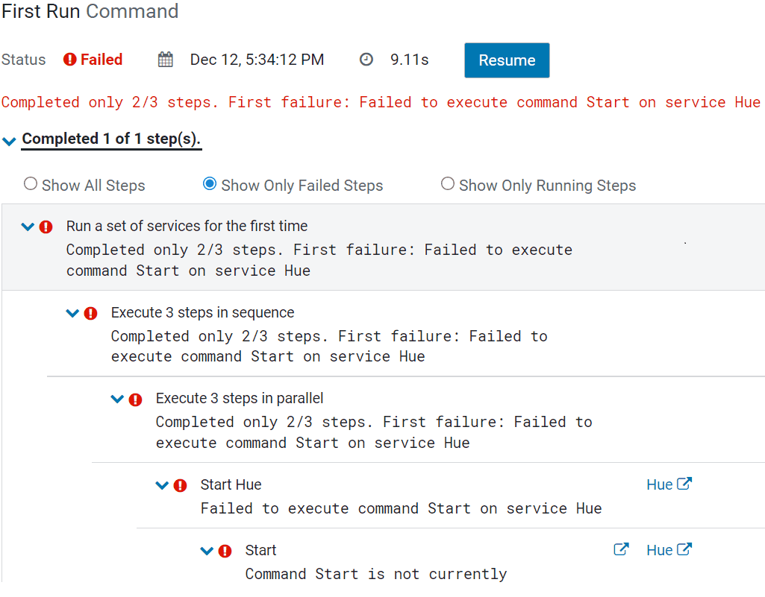765x597 pixels.
Task: Open Hue link in Start Hue row
Action: click(x=669, y=484)
